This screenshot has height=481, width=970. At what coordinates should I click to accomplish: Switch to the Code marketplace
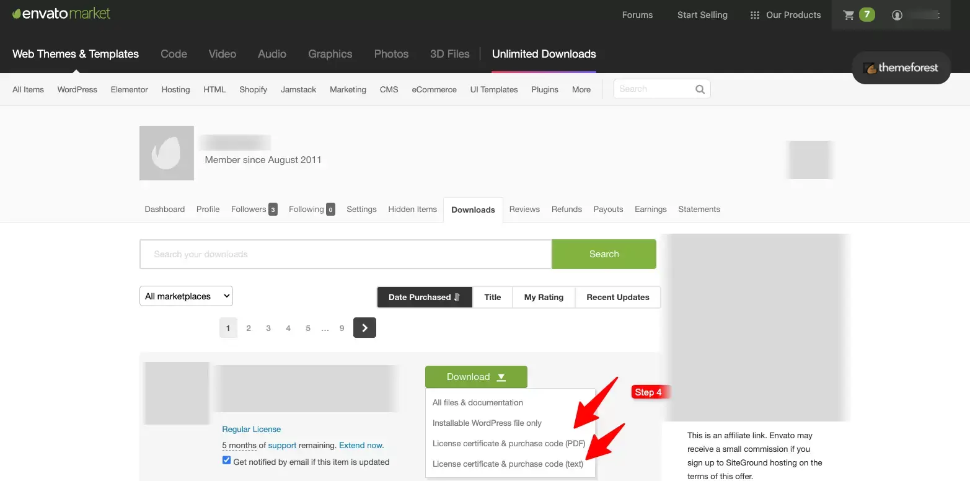tap(174, 54)
